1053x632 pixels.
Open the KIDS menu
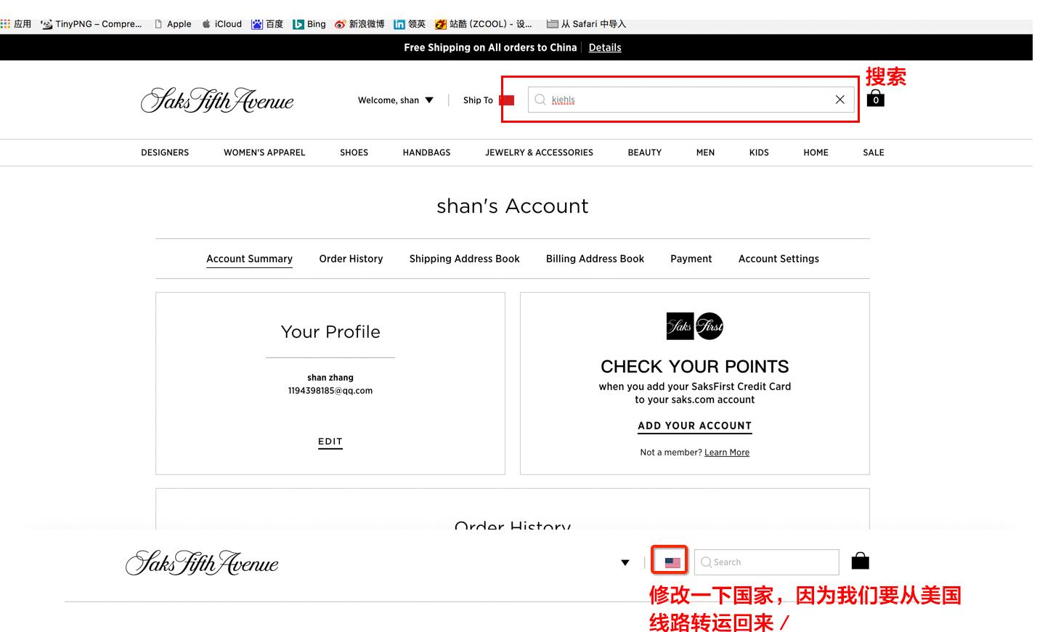tap(759, 153)
